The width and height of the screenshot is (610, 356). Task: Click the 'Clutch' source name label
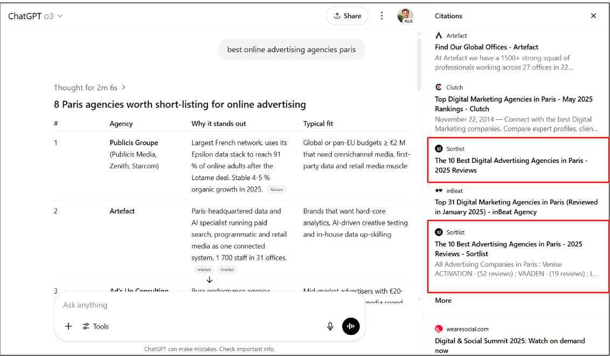point(455,87)
